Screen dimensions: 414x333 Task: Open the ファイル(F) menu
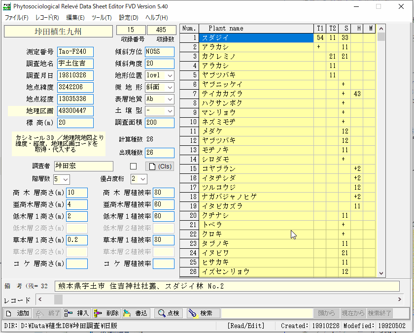[x=16, y=18]
